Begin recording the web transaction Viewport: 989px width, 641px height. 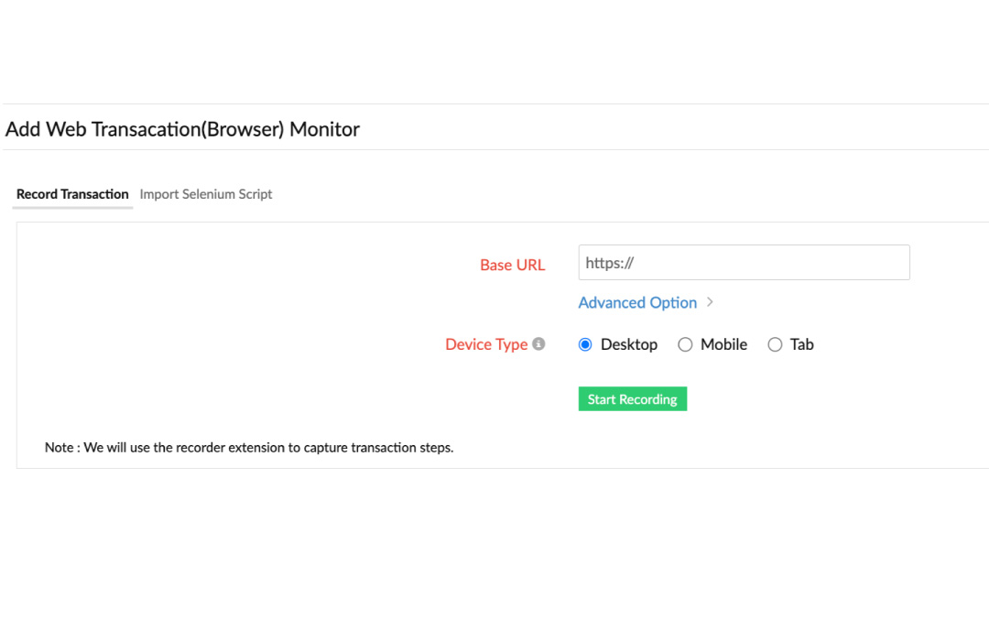point(632,398)
